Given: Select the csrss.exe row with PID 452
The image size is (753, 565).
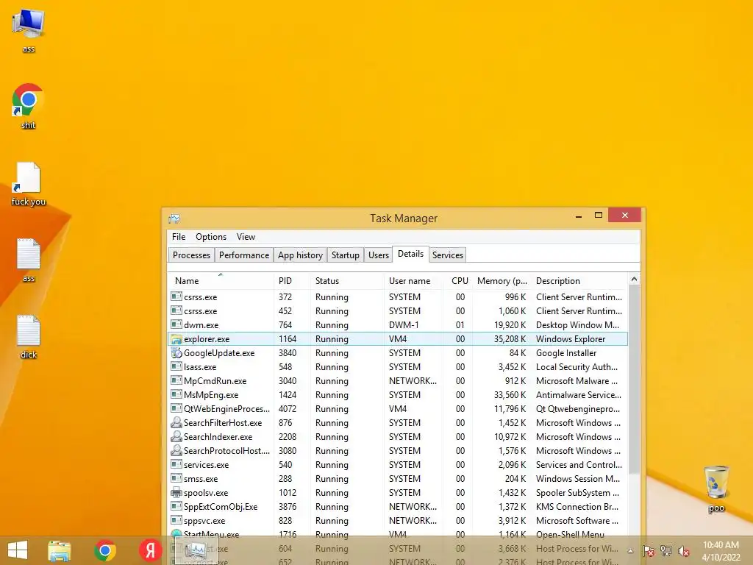Looking at the screenshot, I should point(398,311).
